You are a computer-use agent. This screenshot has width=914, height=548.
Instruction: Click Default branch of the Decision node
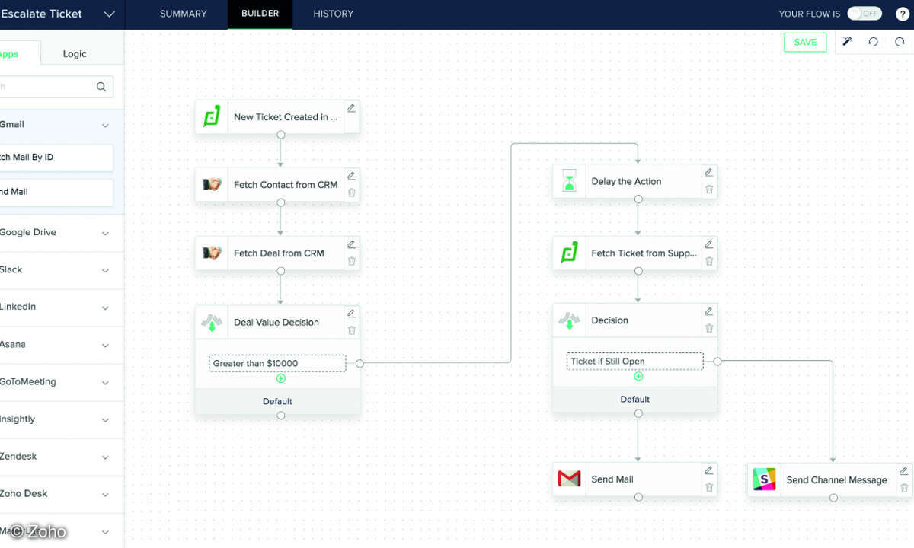tap(635, 399)
